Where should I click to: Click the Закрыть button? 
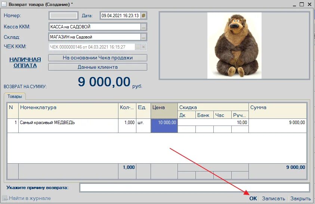click(300, 198)
